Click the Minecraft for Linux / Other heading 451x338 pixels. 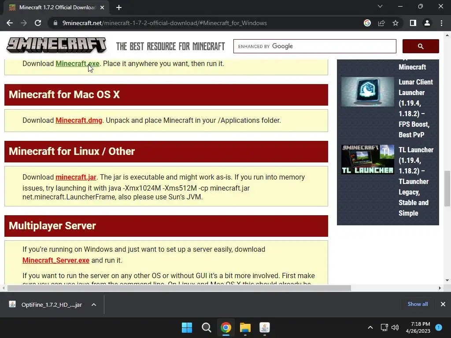(x=72, y=151)
